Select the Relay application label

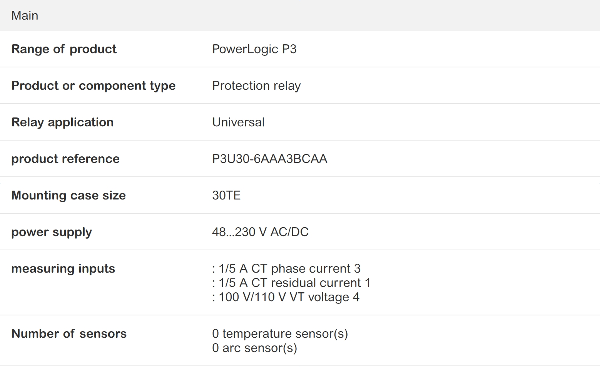point(62,122)
